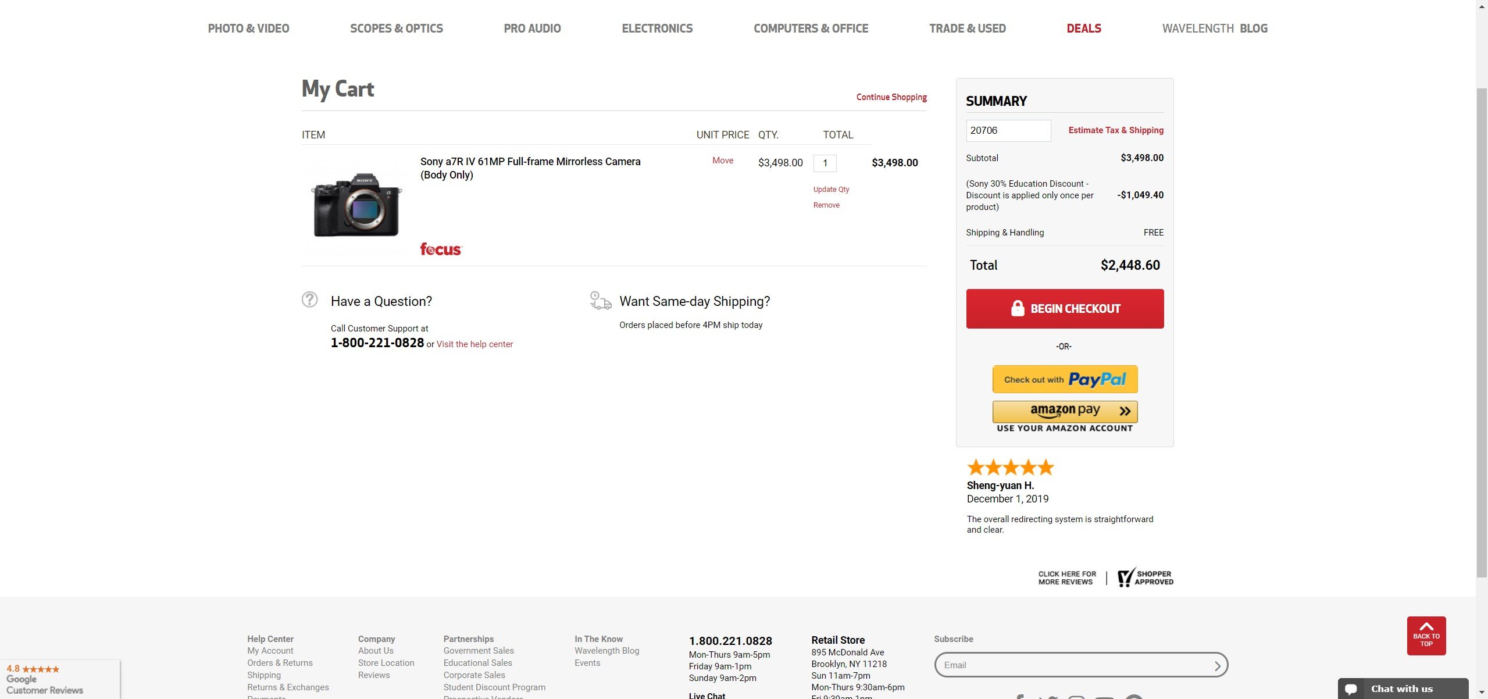The width and height of the screenshot is (1488, 699).
Task: Click the same-day shipping truck icon
Action: pos(600,301)
